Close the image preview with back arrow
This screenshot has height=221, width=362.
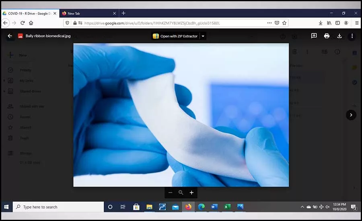click(10, 36)
